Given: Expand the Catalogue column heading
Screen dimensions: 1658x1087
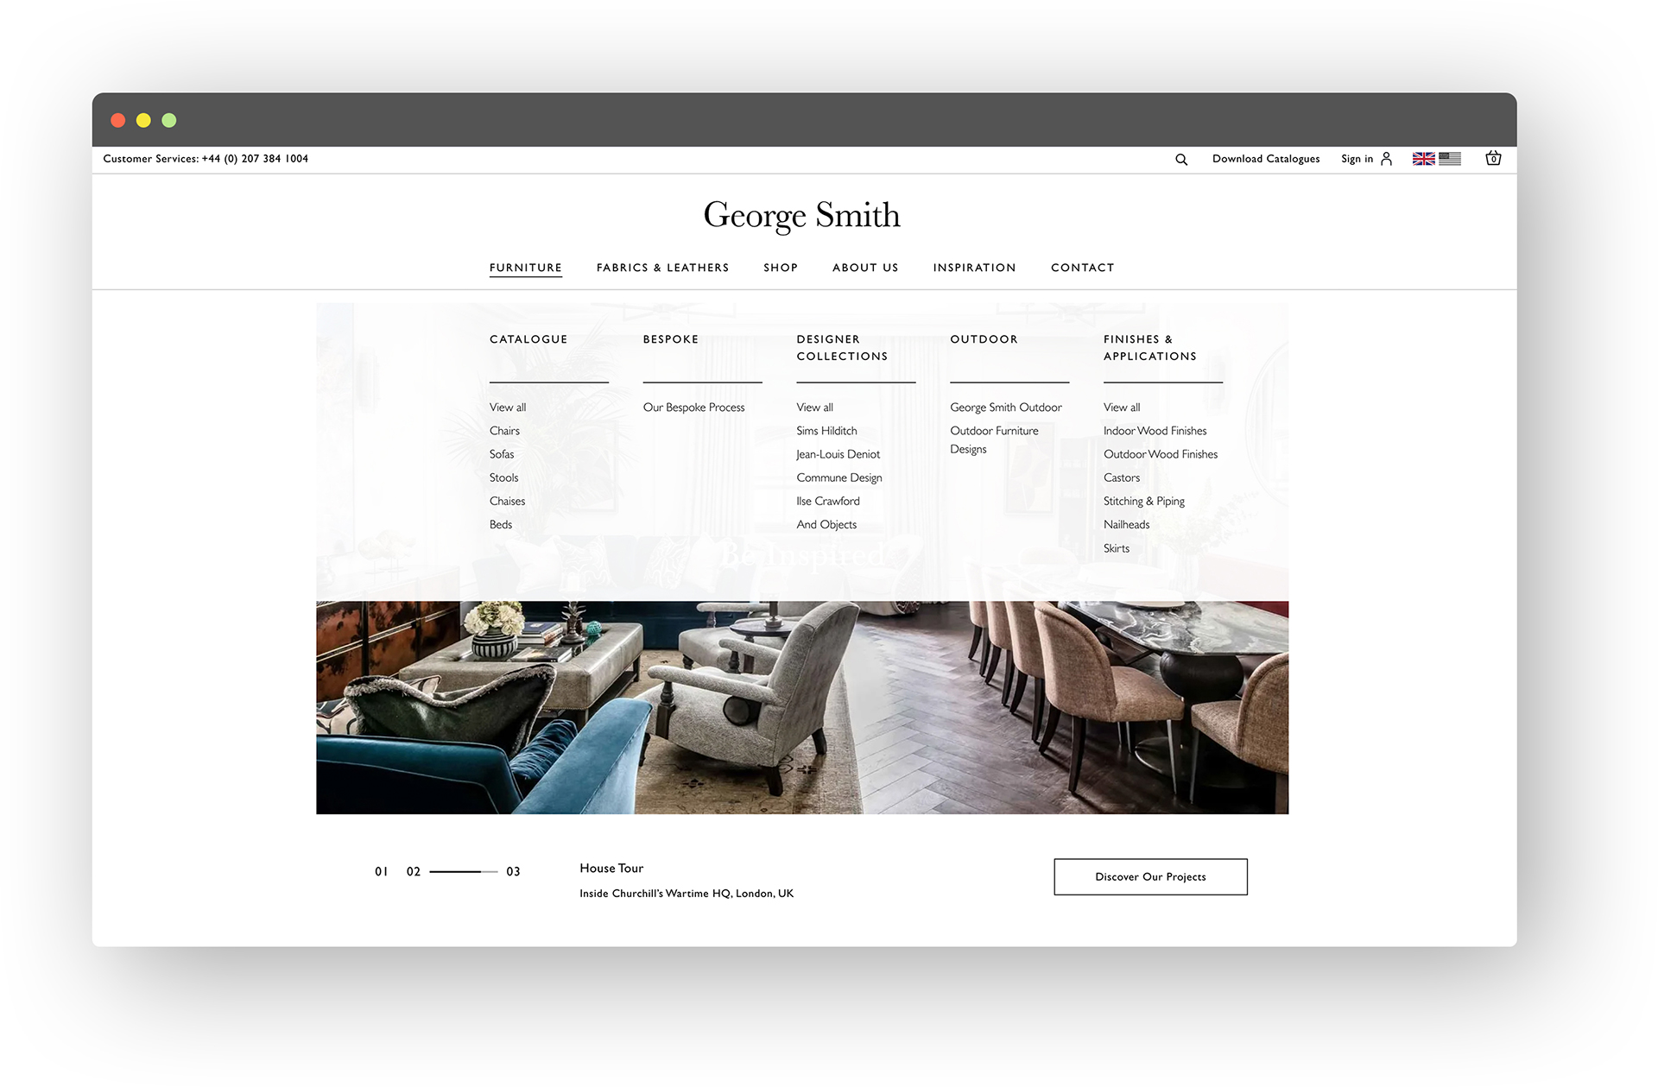Looking at the screenshot, I should 528,338.
